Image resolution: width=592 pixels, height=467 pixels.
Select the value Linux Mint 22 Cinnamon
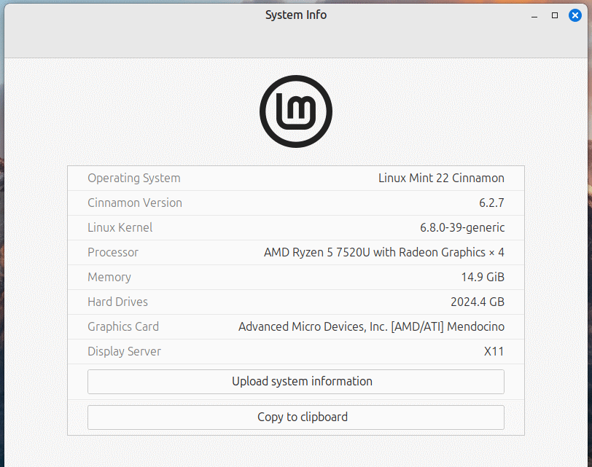pyautogui.click(x=441, y=178)
